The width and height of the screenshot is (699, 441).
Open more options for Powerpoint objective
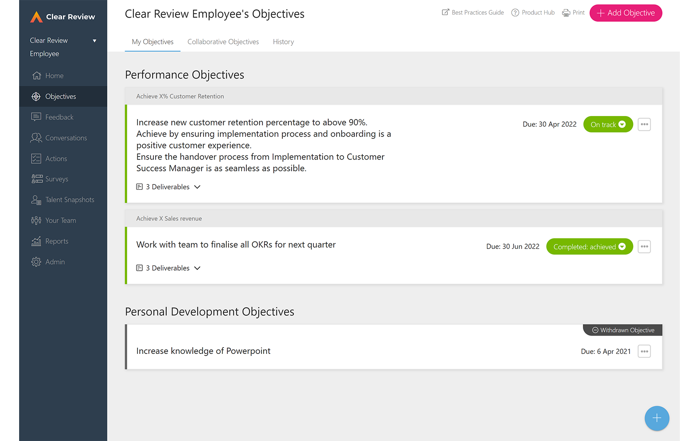click(x=644, y=351)
